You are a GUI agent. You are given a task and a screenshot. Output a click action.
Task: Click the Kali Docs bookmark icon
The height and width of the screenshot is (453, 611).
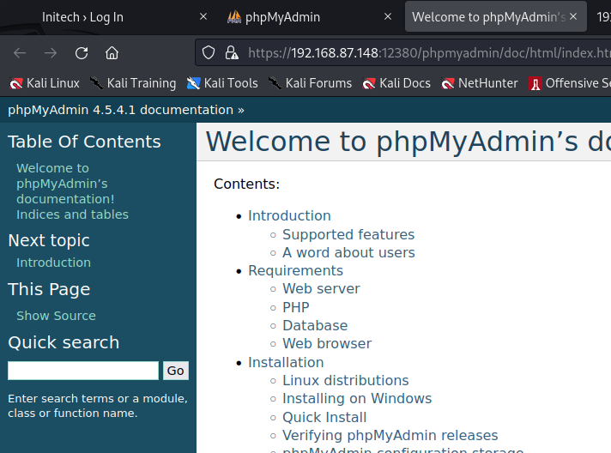coord(369,83)
